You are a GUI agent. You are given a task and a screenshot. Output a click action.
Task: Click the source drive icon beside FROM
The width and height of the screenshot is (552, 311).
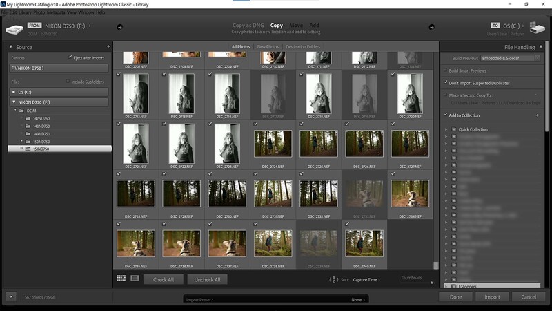click(14, 29)
